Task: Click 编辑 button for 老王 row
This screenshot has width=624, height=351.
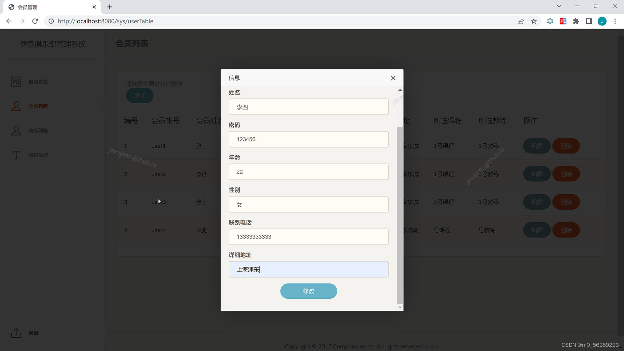Action: pyautogui.click(x=537, y=202)
